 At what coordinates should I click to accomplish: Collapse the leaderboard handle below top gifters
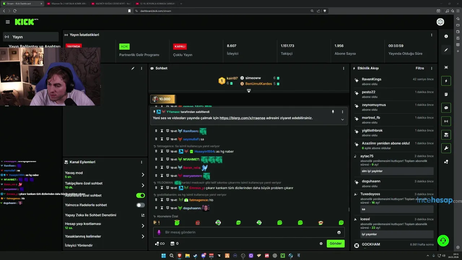point(249,91)
